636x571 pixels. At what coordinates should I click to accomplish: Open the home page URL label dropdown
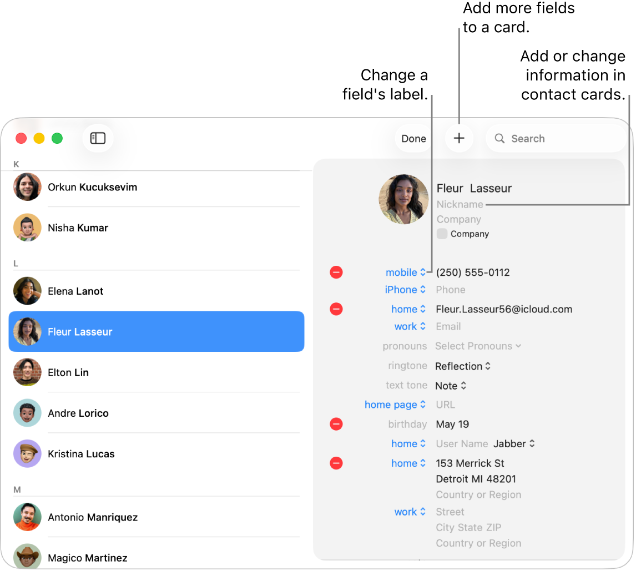(395, 405)
